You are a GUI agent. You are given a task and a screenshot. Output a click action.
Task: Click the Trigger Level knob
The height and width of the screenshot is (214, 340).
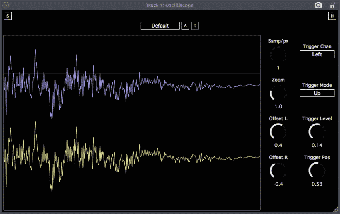click(317, 132)
